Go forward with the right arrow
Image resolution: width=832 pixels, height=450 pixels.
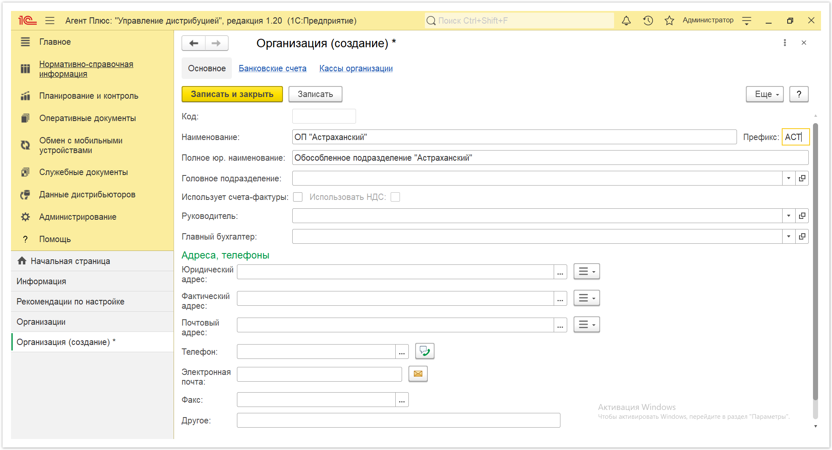coord(217,43)
